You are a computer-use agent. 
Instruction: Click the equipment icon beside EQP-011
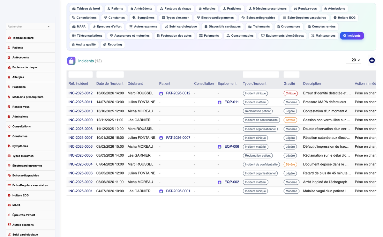[x=219, y=102]
